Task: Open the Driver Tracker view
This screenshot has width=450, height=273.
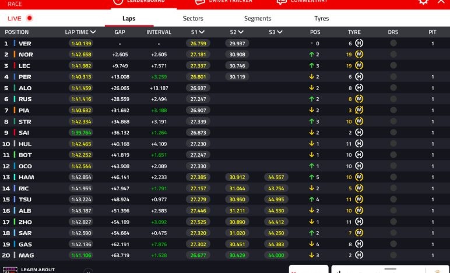Action: (x=224, y=2)
